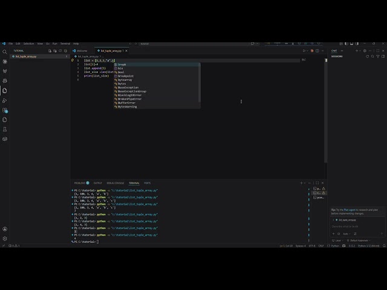Open the Accounts icon in activity bar
387x290 pixels.
(x=5, y=229)
